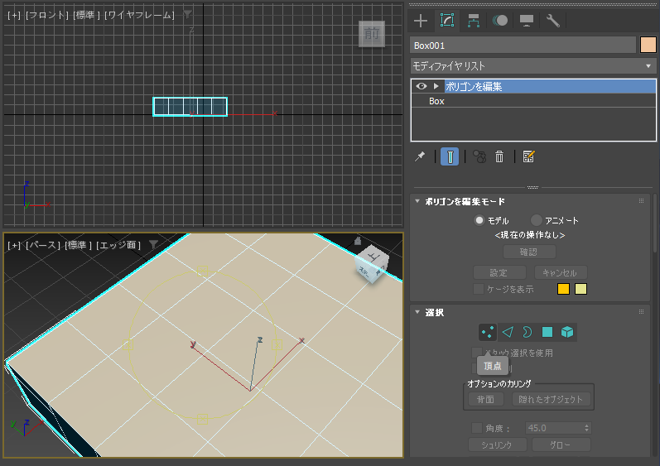Open the Motion panel tab

(500, 21)
